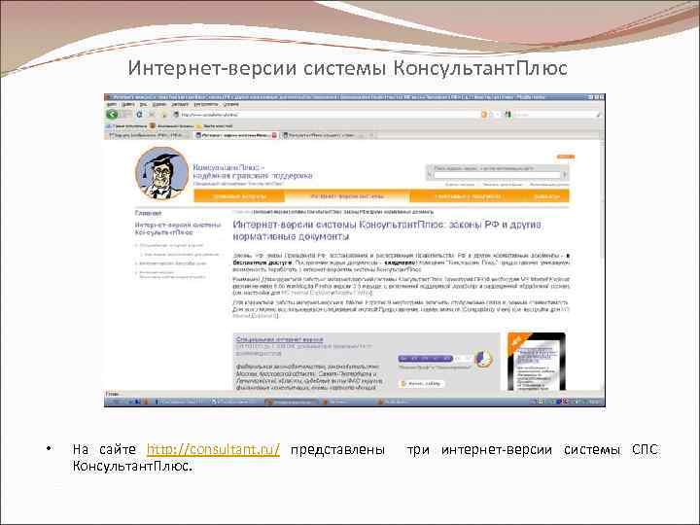
Task: Click the site search field in page header
Action: point(495,175)
